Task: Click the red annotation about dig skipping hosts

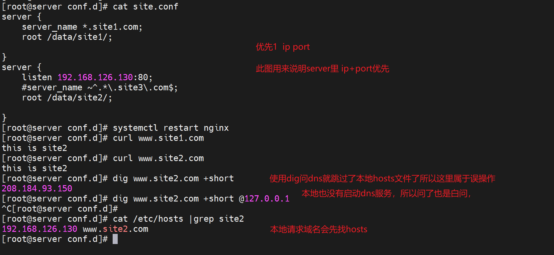Action: click(x=382, y=179)
